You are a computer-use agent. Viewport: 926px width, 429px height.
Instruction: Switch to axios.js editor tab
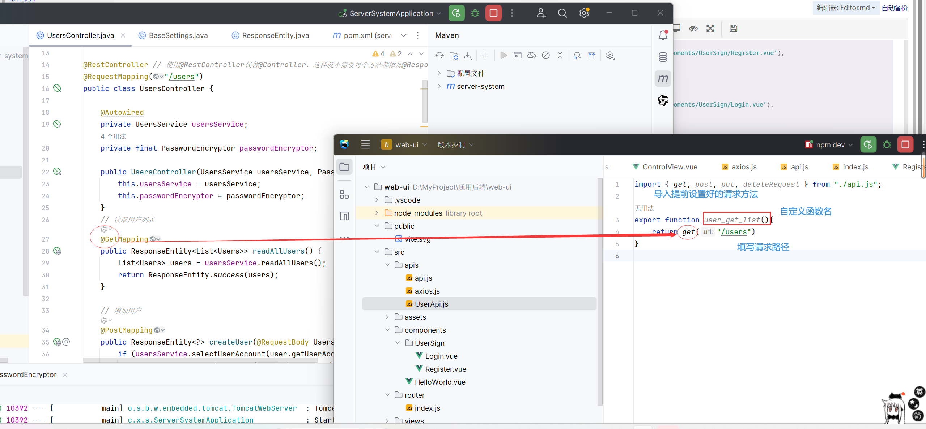point(739,167)
